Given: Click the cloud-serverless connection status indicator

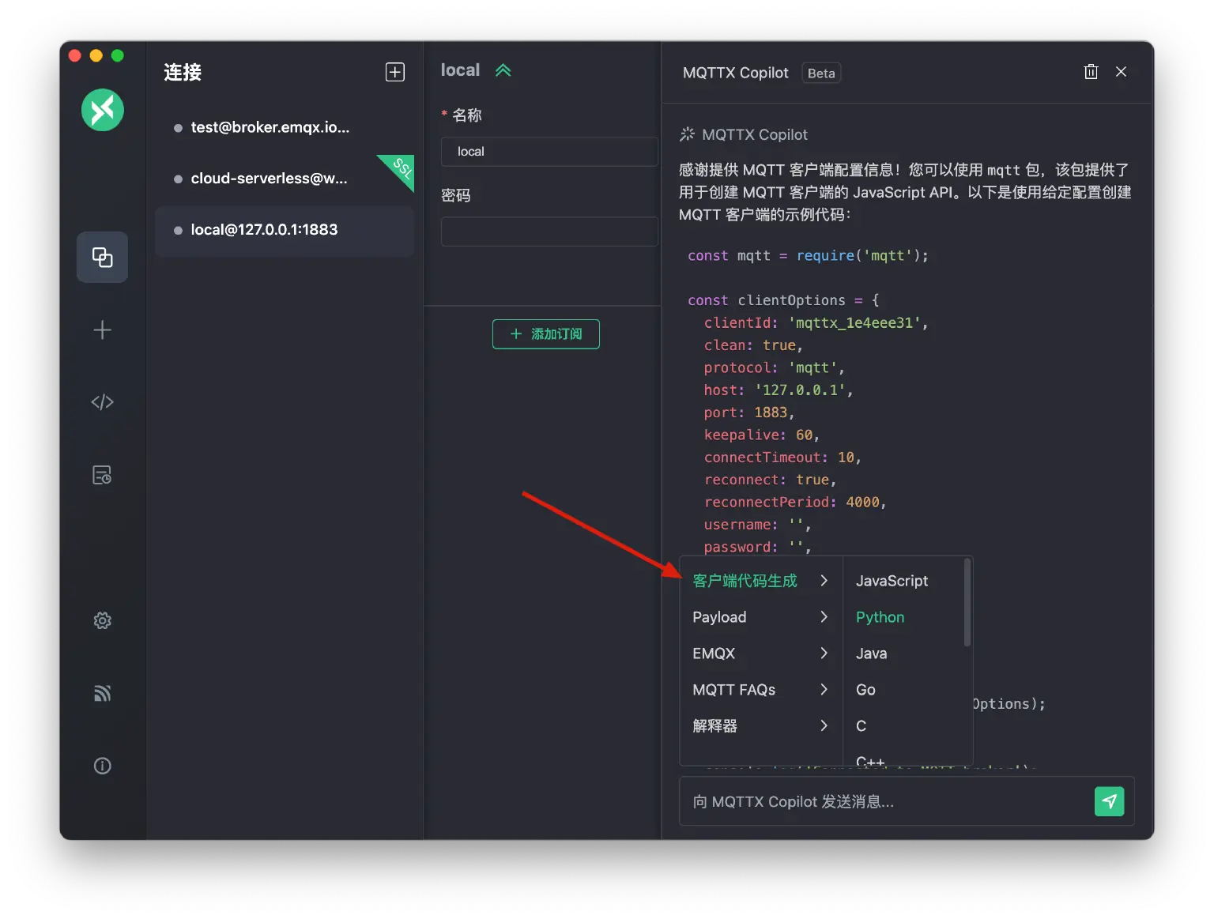Looking at the screenshot, I should tap(177, 179).
